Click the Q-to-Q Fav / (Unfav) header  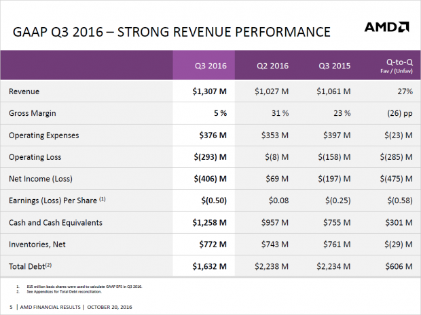click(x=395, y=66)
